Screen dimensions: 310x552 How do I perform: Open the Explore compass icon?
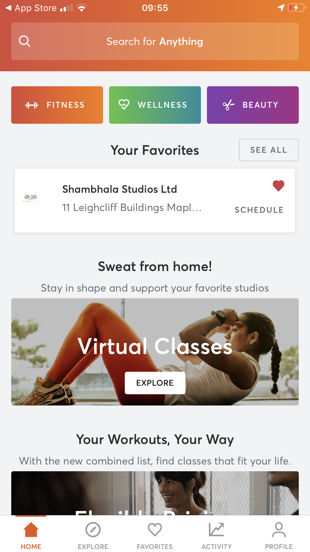click(x=93, y=529)
